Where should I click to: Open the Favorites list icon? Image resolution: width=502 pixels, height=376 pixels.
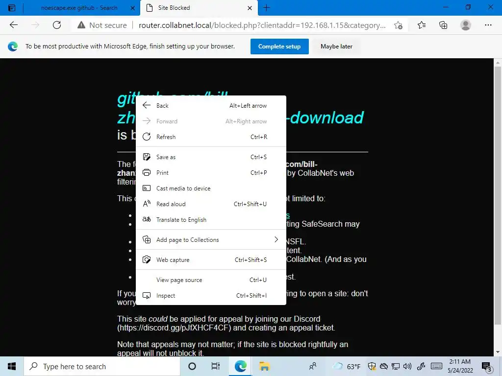(x=422, y=25)
